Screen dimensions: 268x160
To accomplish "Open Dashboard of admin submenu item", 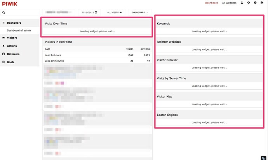I will coord(19,30).
